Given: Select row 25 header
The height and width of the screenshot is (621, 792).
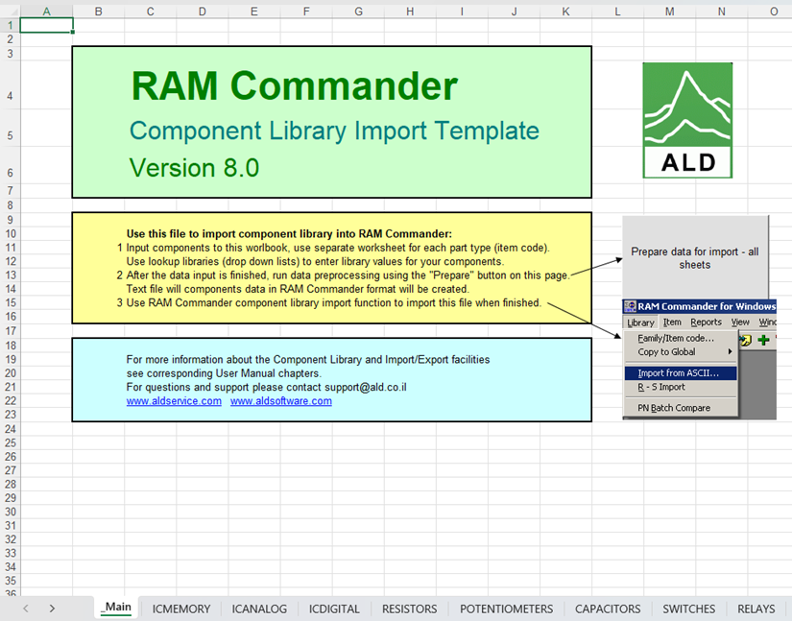Looking at the screenshot, I should [10, 442].
